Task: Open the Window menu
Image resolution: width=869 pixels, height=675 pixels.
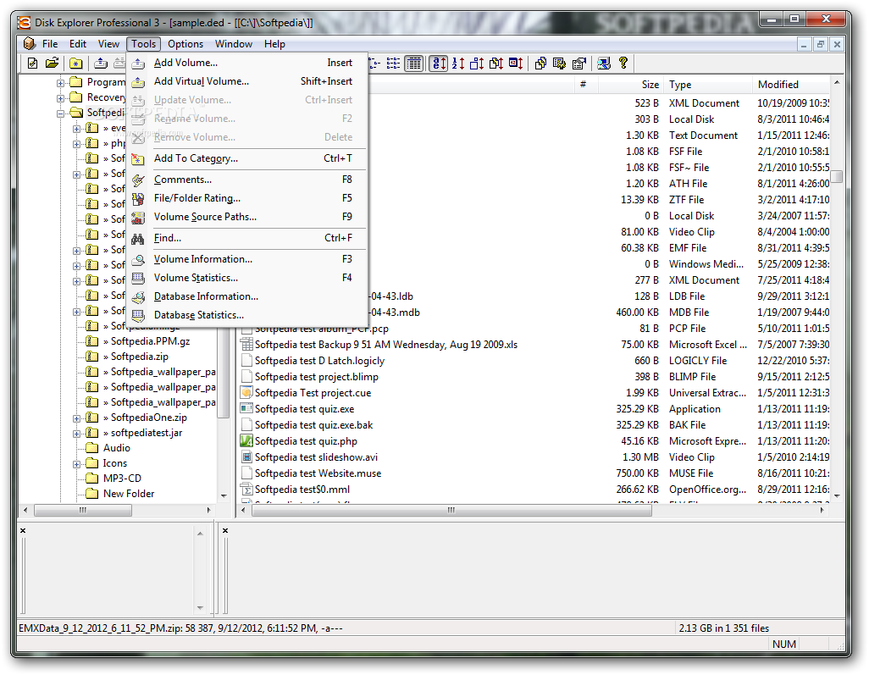Action: 233,44
